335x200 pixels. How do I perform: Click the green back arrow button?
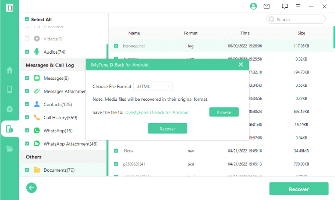point(31,188)
